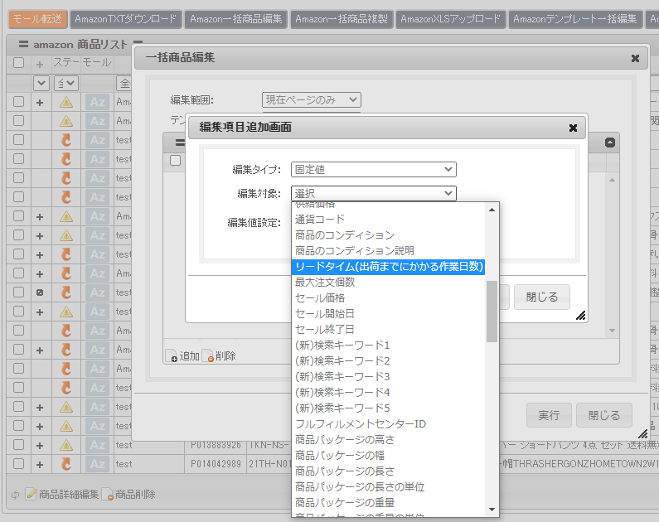Check the checkbox for row P013883926
The image size is (659, 522).
click(18, 445)
